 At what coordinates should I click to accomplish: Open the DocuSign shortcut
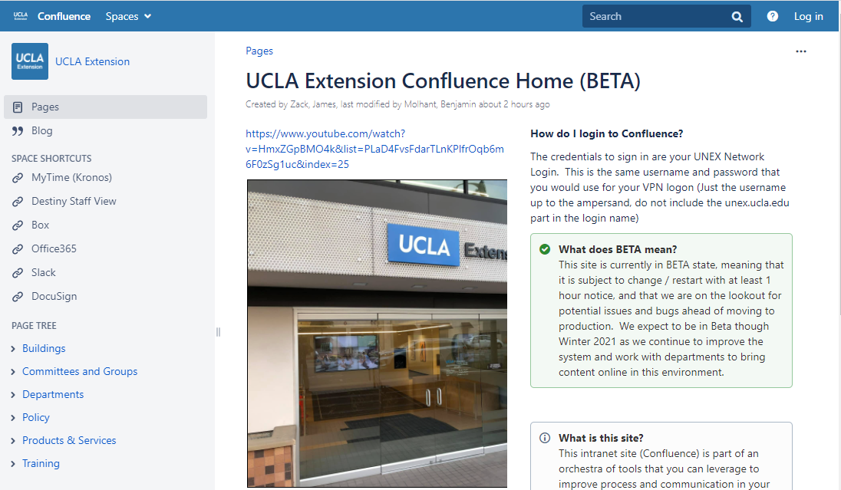54,296
